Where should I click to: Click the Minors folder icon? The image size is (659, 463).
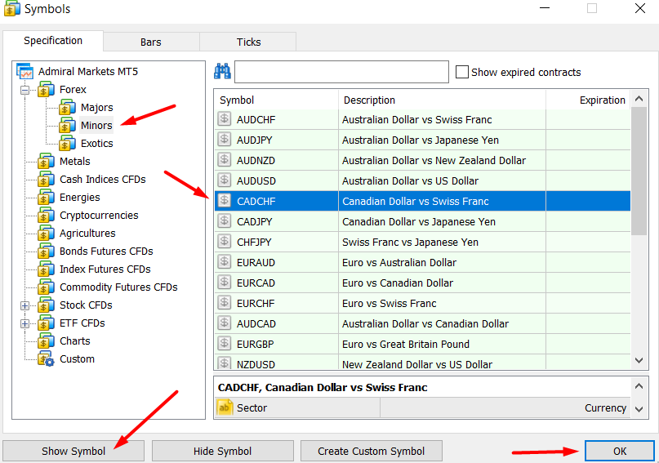tap(67, 125)
